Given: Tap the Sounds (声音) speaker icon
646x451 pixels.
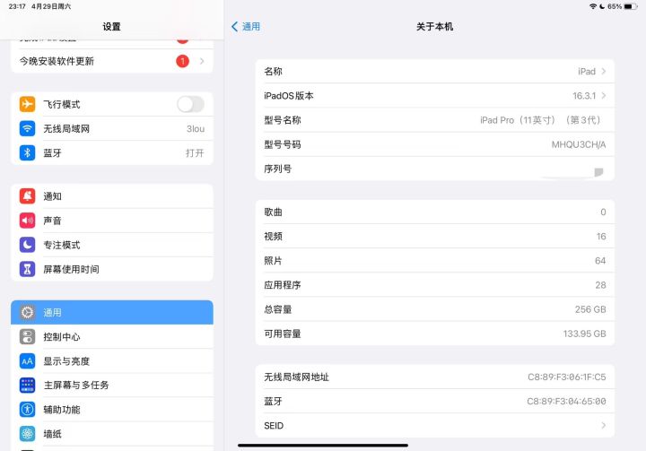Looking at the screenshot, I should tap(27, 221).
